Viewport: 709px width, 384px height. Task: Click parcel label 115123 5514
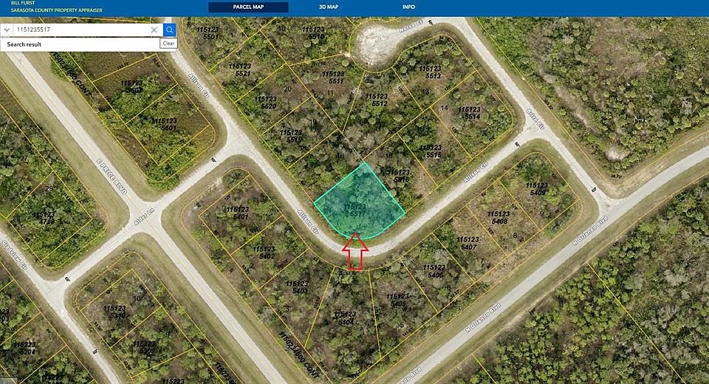click(469, 113)
